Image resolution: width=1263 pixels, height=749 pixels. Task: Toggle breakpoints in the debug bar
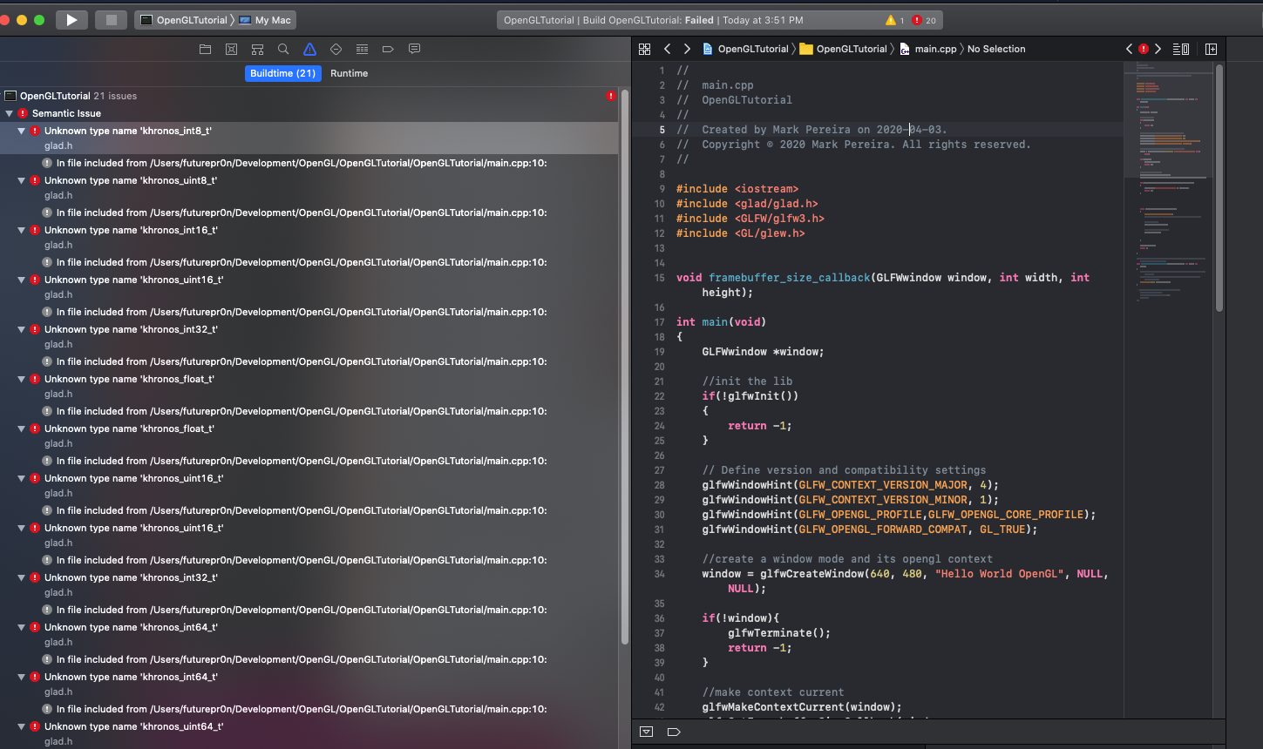673,732
